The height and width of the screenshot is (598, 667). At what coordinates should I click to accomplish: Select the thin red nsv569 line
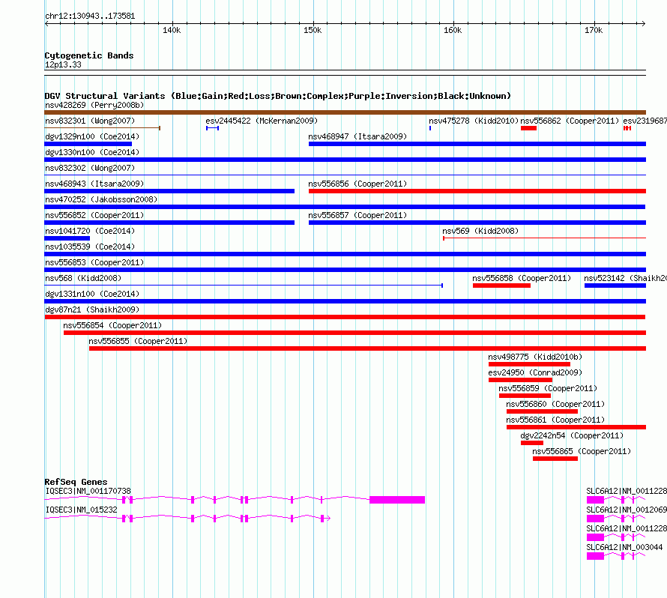[x=545, y=238]
